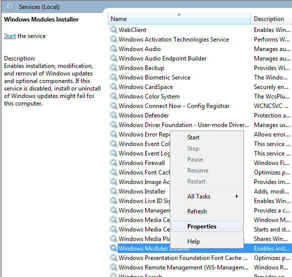Select Windows Presentation Foundation Font Cache row
The image size is (292, 277).
[183, 258]
